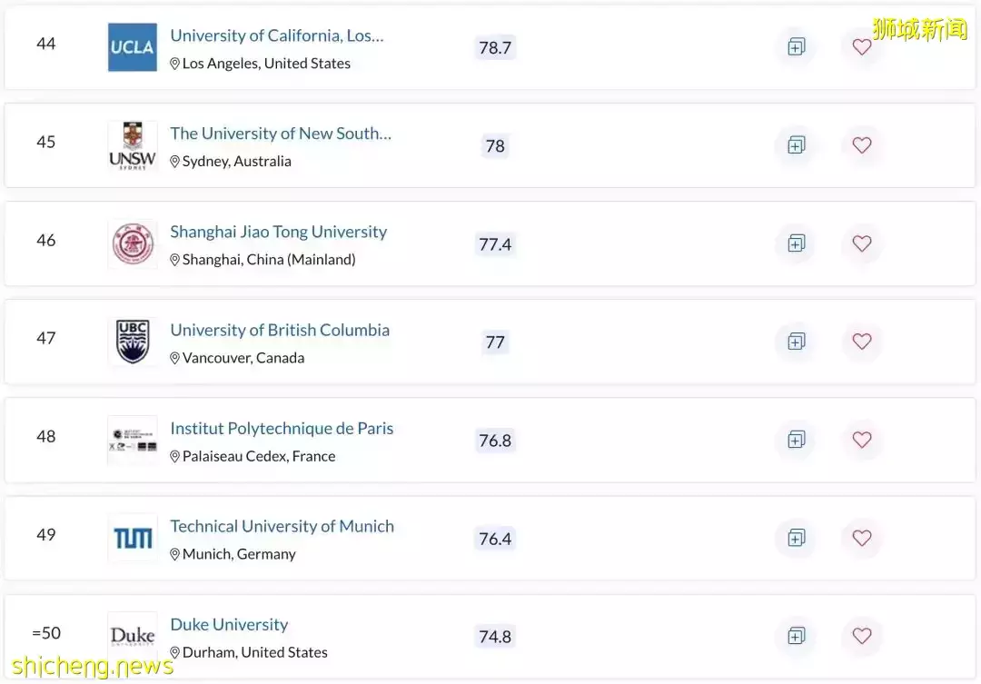The width and height of the screenshot is (981, 684).
Task: Open the Institut Polytechnique de Paris link
Action: (282, 428)
